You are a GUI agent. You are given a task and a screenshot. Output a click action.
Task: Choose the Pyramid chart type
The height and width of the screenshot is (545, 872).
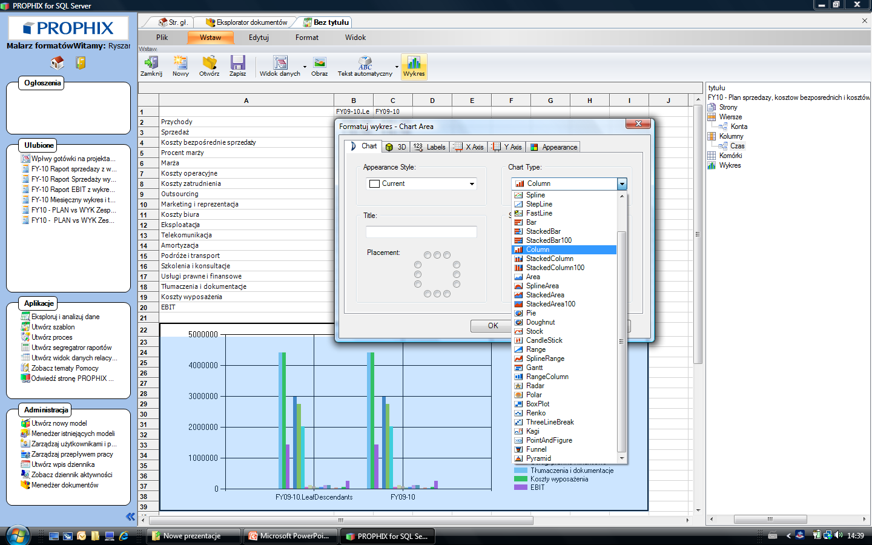click(x=538, y=458)
